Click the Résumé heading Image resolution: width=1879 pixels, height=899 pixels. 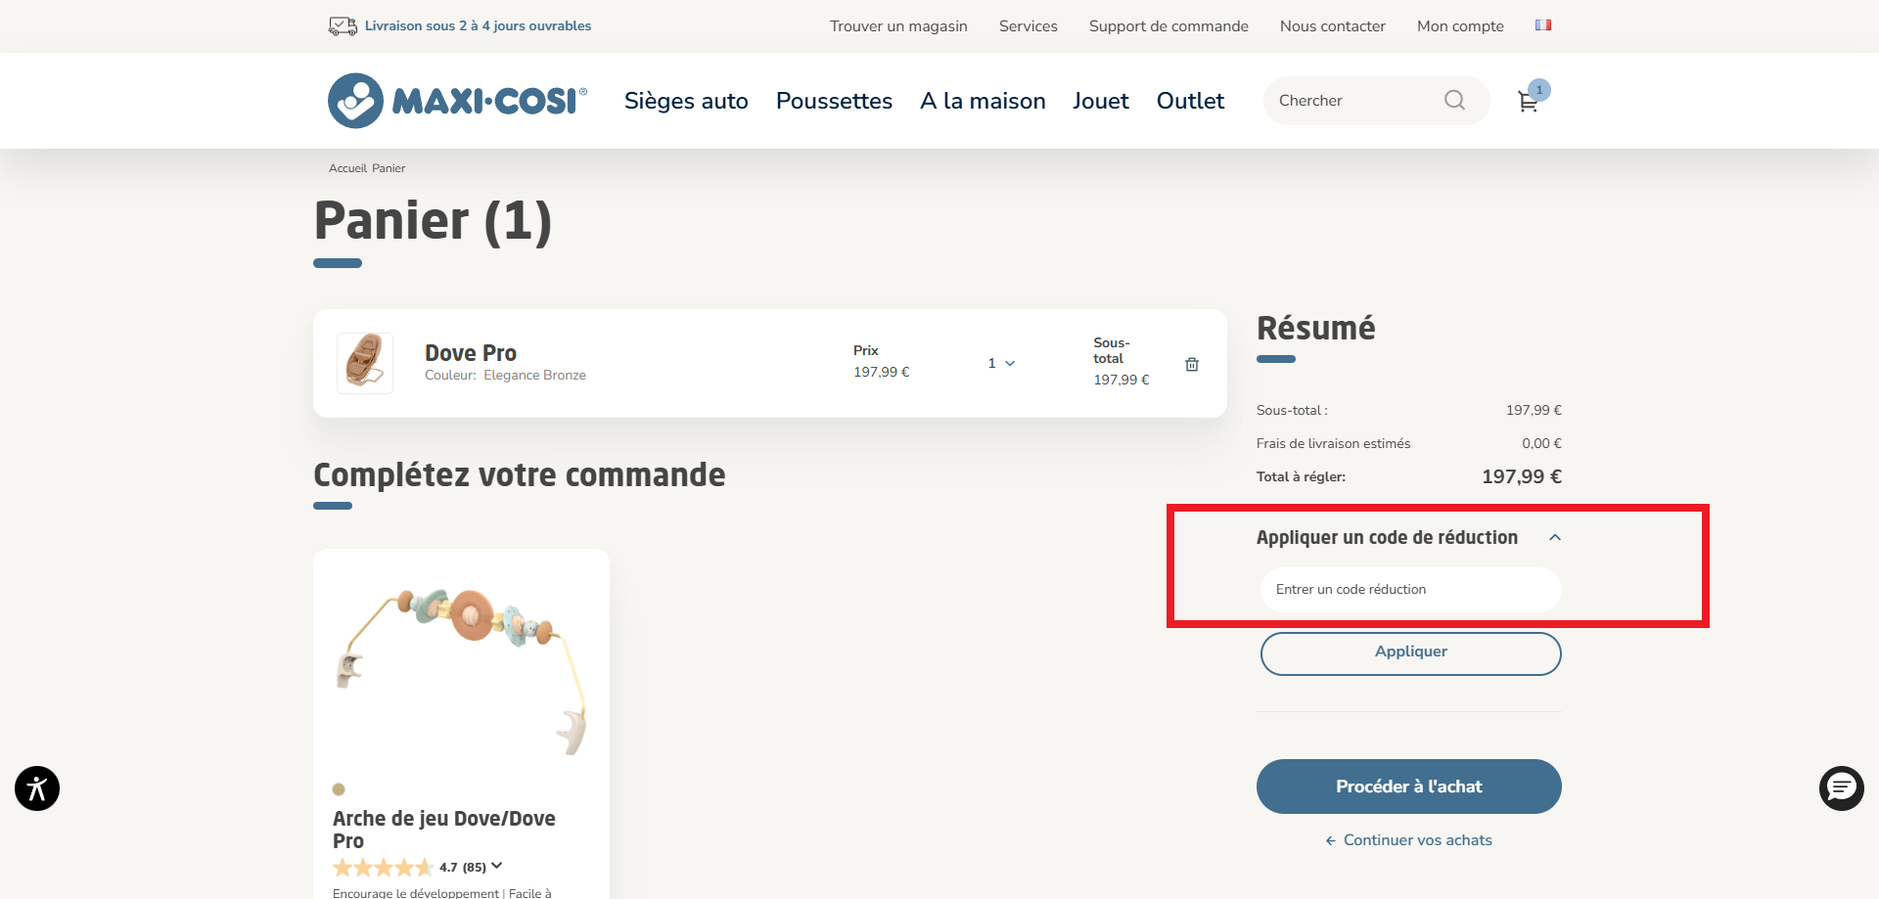1315,328
